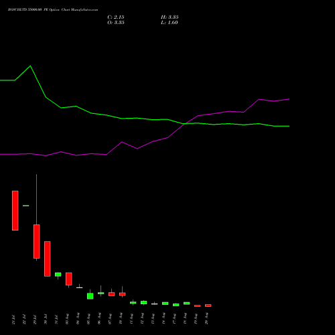Image resolution: width=335 pixels, height=335 pixels.
Task: Click the 22 Jul date label
Action: click(24, 320)
